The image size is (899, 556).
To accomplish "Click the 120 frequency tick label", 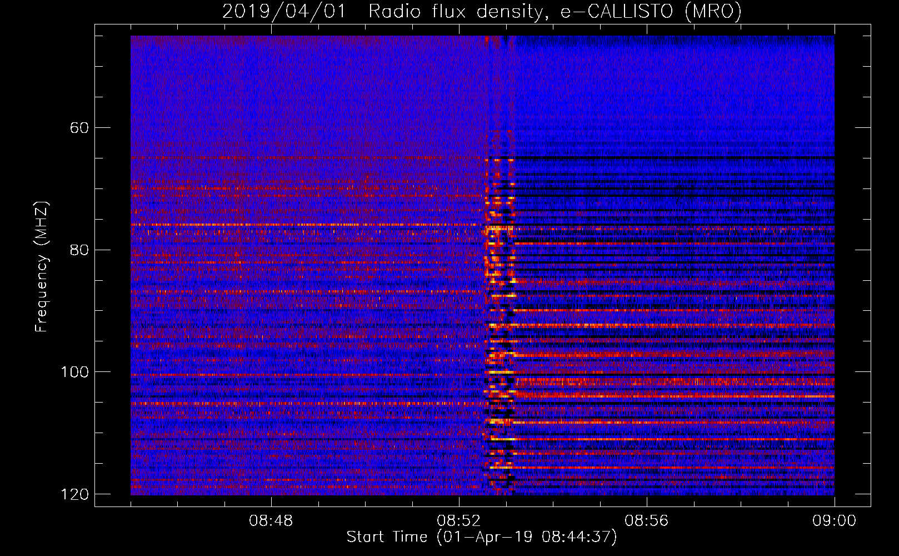I will tap(74, 494).
